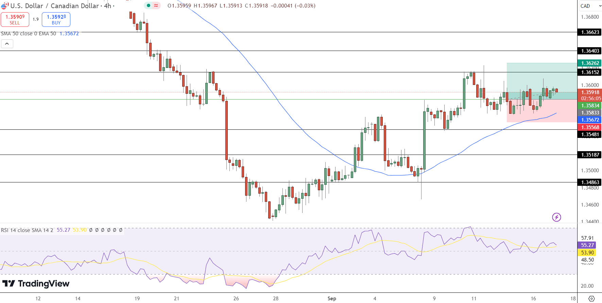The height and width of the screenshot is (303, 602).
Task: Click the 16 date on time axis
Action: (533, 299)
